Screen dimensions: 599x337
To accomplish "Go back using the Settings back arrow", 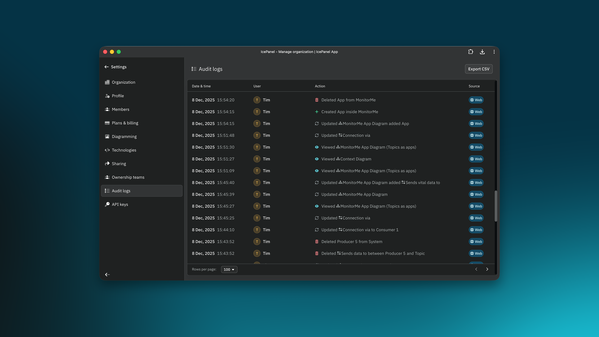I will point(107,67).
